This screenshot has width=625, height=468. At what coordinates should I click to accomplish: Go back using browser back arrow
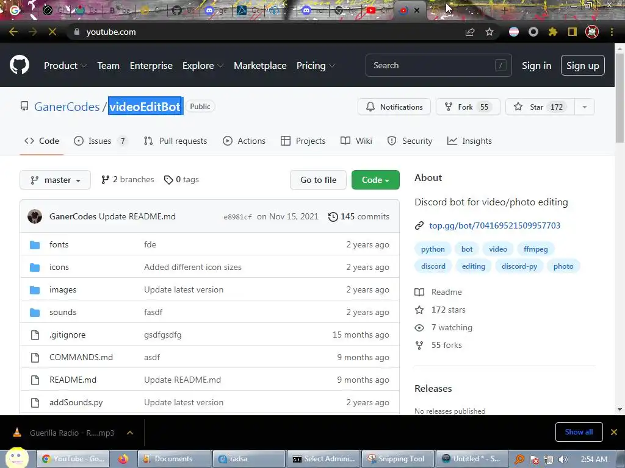point(13,32)
